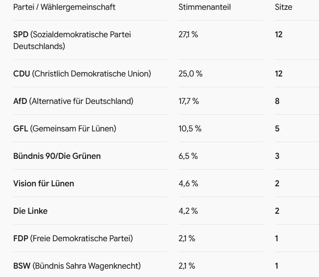
Task: Click the 'Partei / Wählergemeinschaft' column header
Action: point(64,7)
